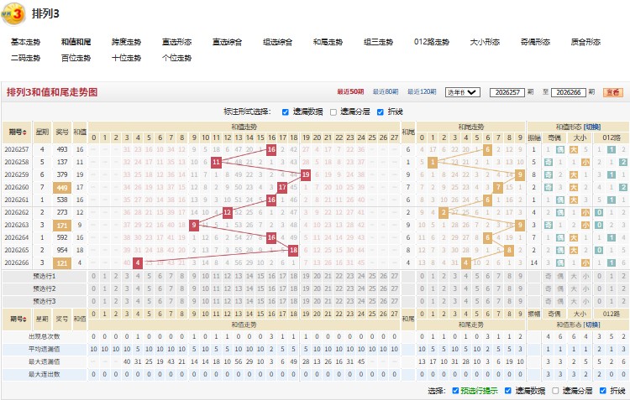Screen dimensions: 630x400
Task: Click period 2026262 in the 期号 column
Action: (17, 212)
